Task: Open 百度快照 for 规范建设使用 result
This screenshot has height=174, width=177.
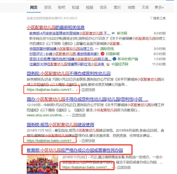Action: coord(88,141)
